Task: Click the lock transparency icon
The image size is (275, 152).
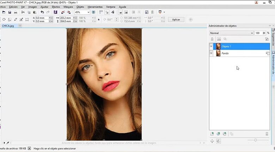Action: coord(212,39)
